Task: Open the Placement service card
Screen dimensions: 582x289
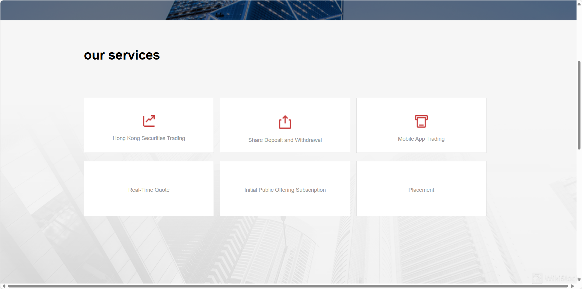Action: [x=421, y=189]
